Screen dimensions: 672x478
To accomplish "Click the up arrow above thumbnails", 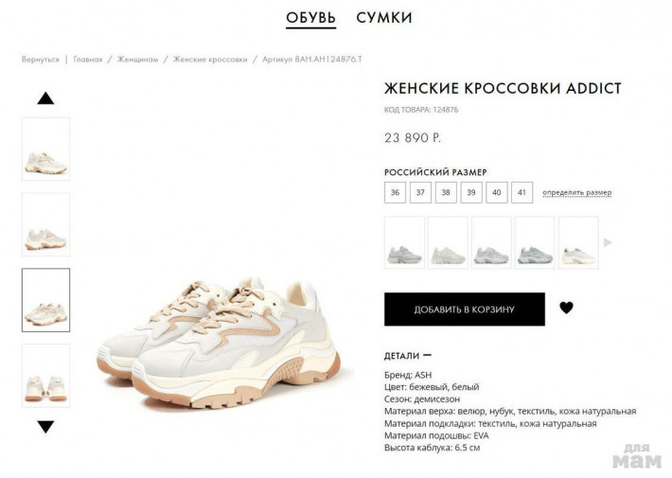I will 45,98.
